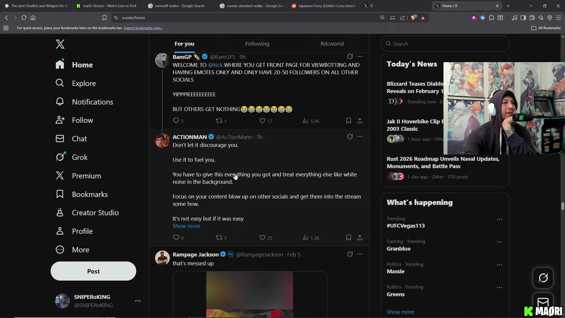Open the floating messages envelope button

coord(543,303)
